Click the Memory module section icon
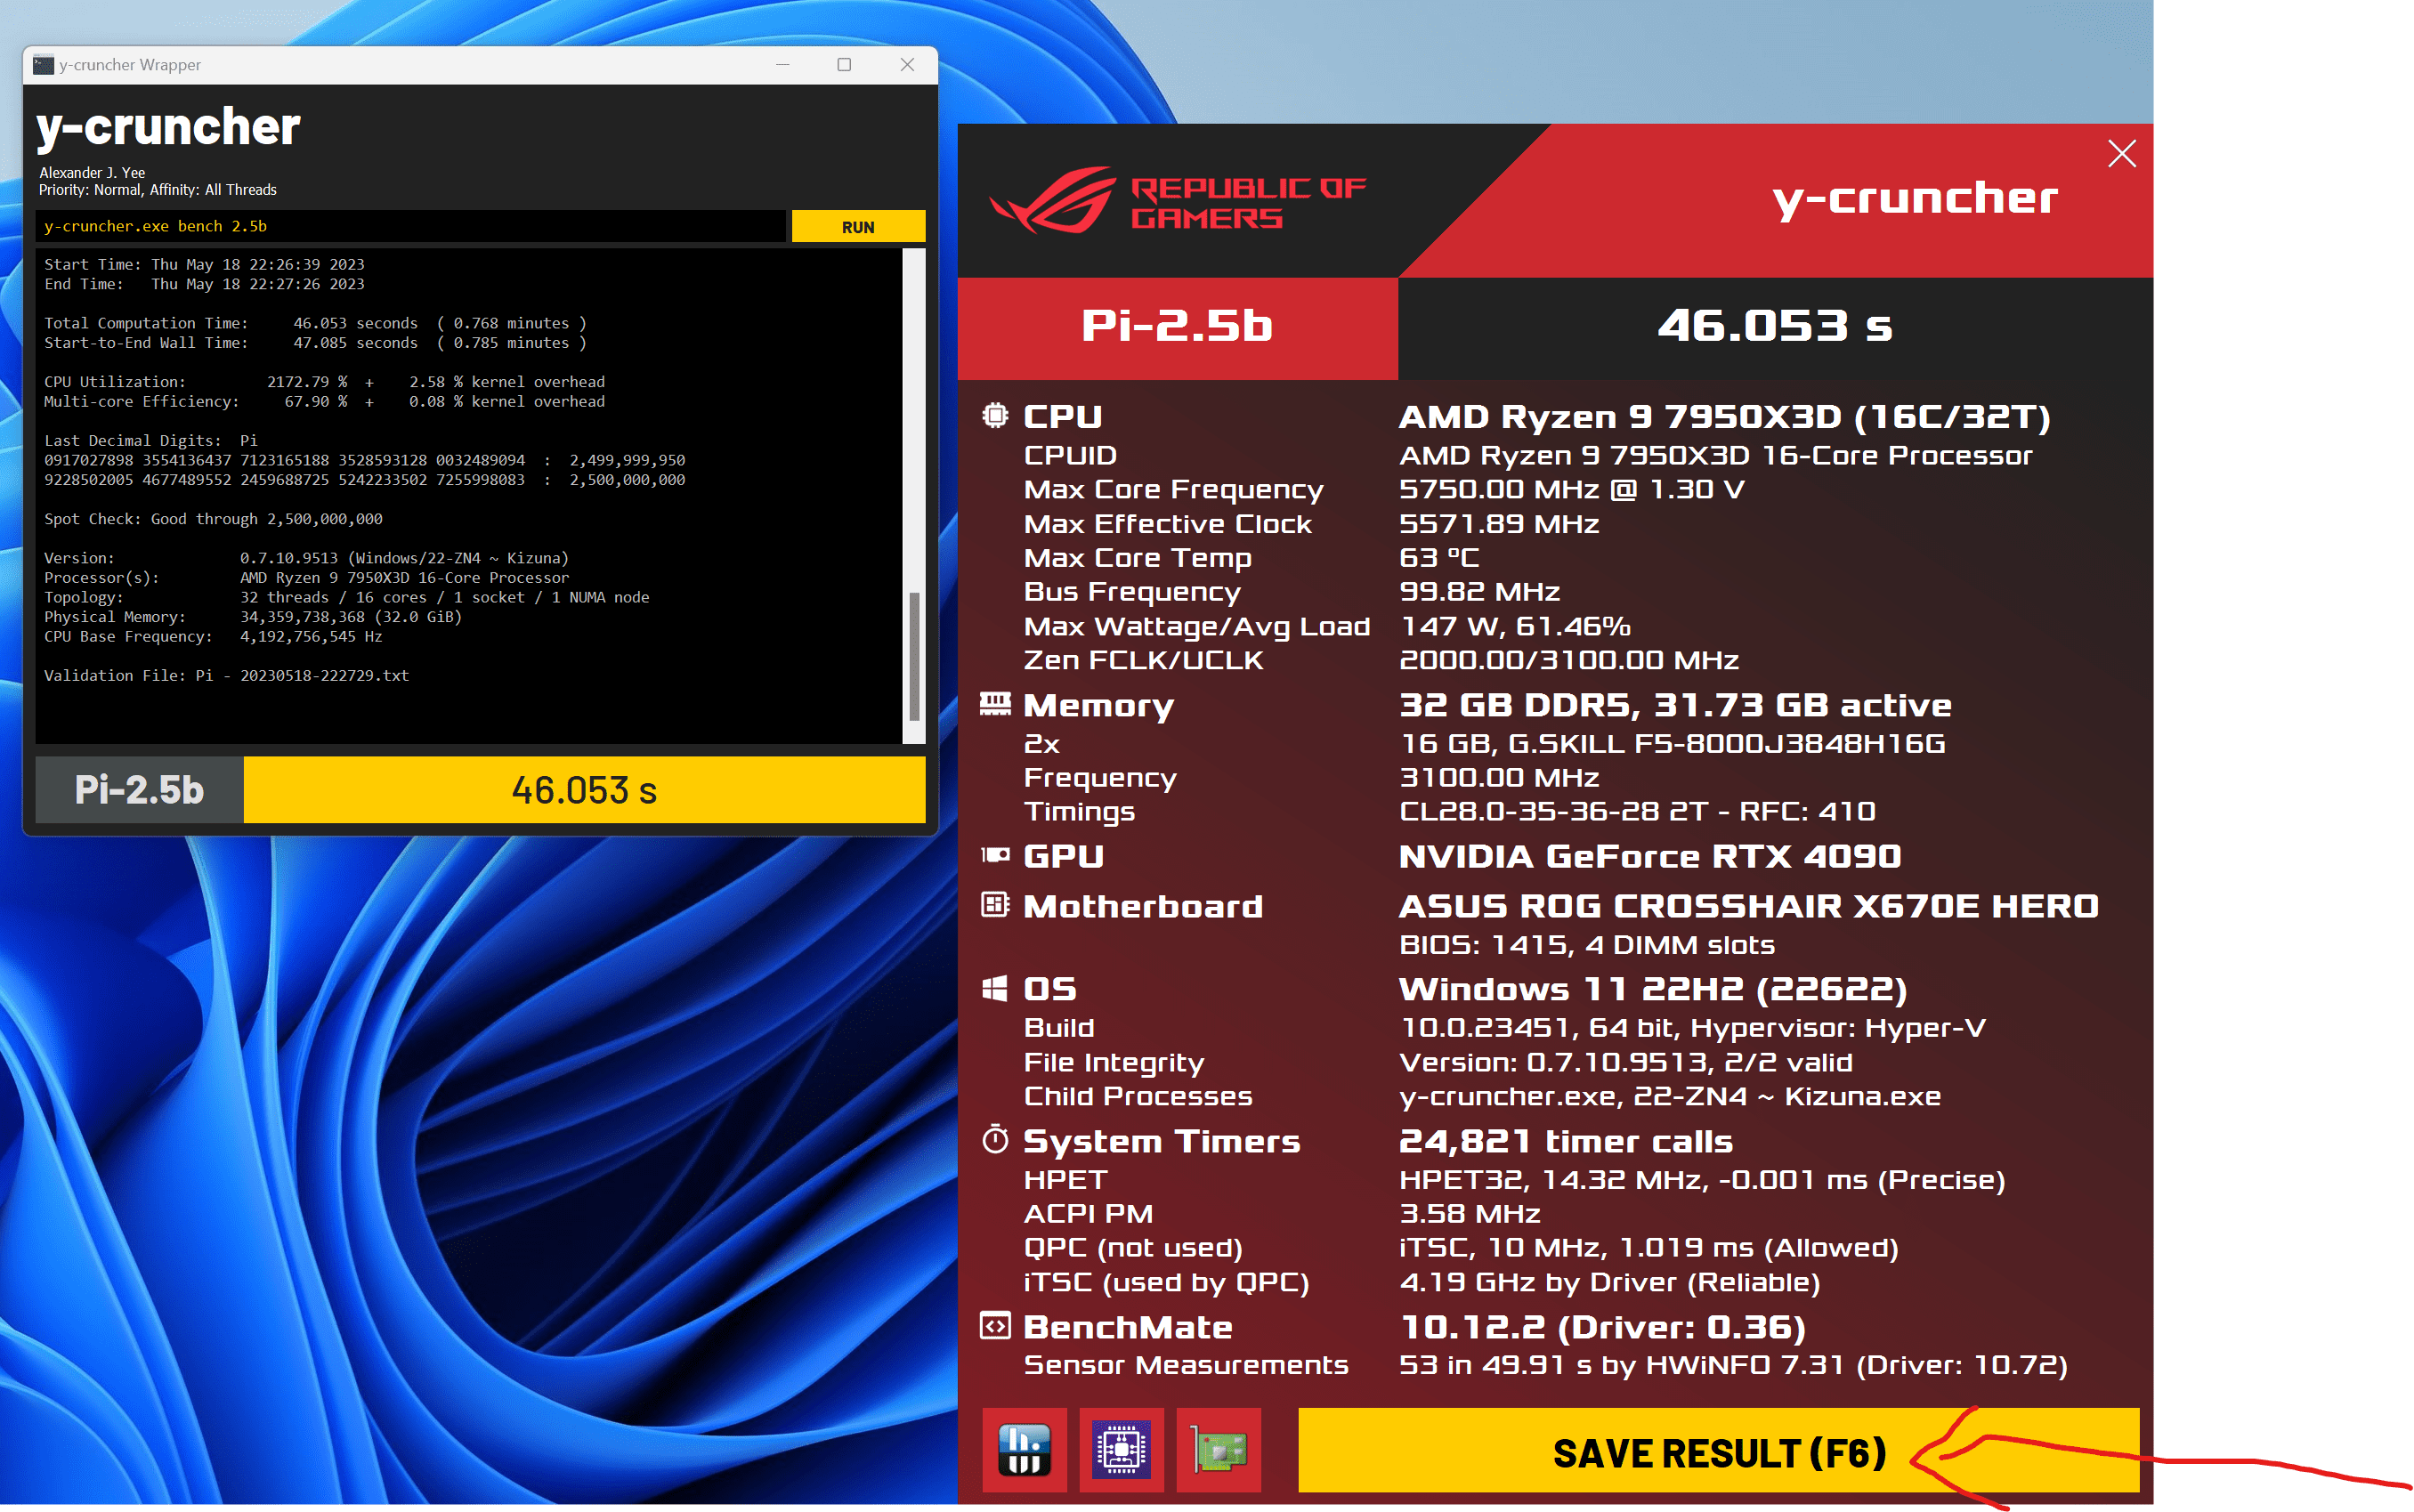The image size is (2414, 1512). [x=995, y=704]
